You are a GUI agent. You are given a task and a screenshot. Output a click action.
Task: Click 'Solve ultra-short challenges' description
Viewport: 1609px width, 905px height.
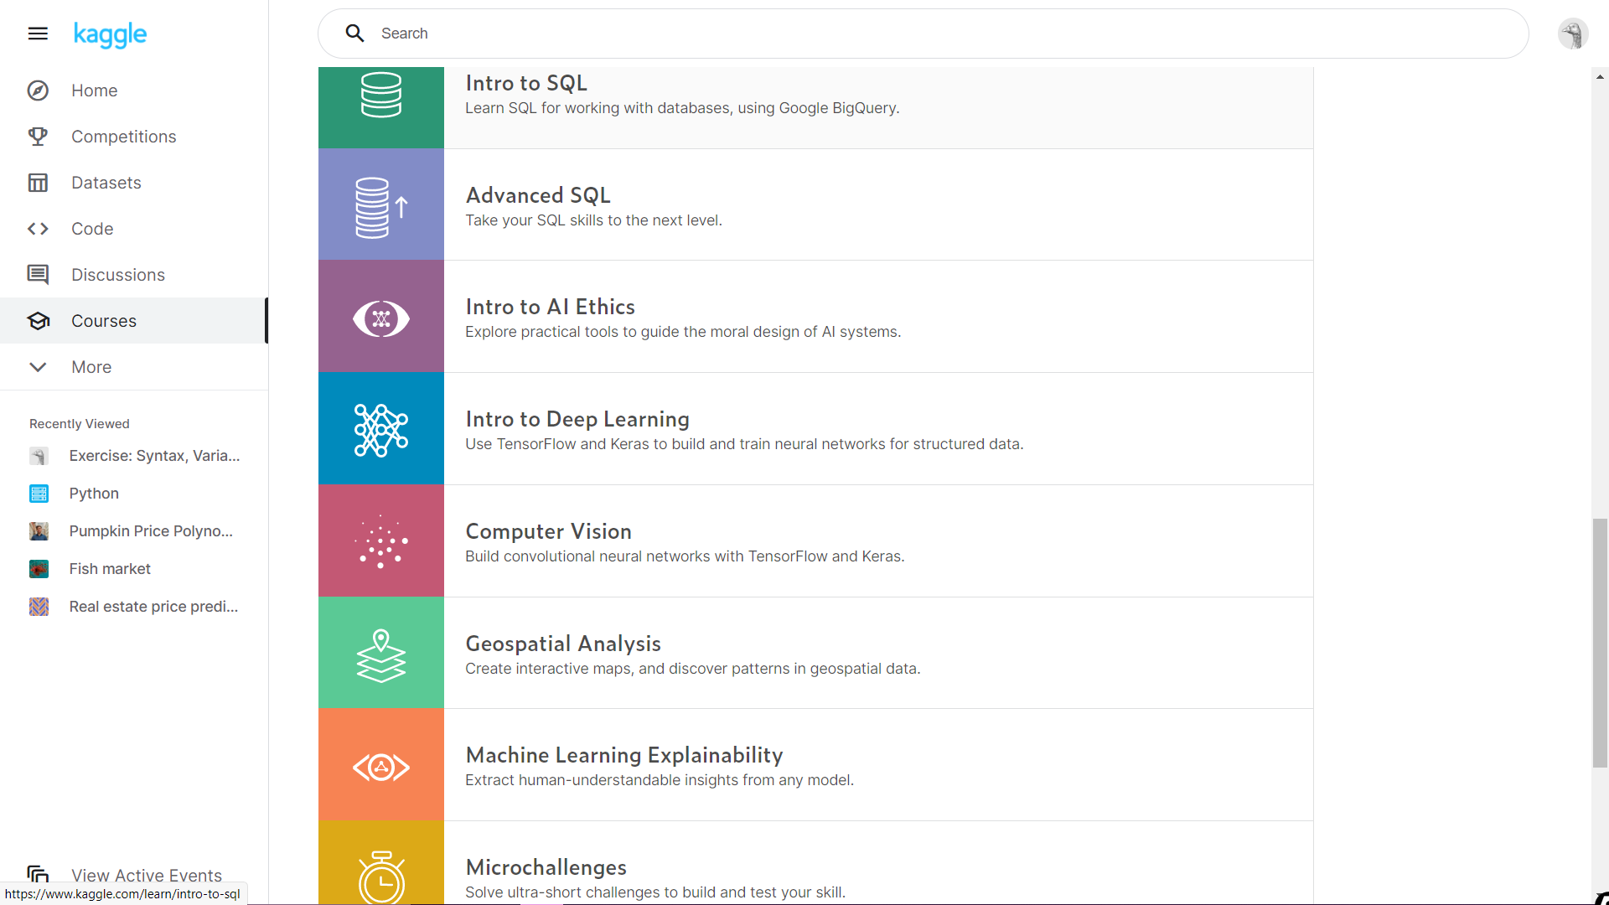tap(655, 892)
